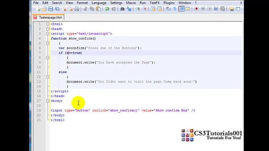Copy selection using toolbar icon
The height and width of the screenshot is (151, 269).
(92, 9)
